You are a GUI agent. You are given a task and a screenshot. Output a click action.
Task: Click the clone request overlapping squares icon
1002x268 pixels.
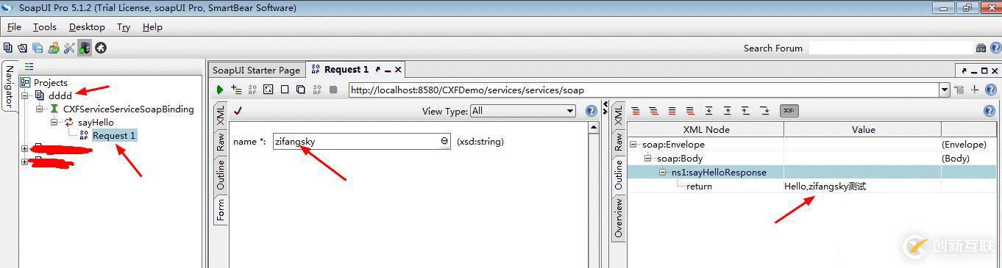tap(301, 90)
